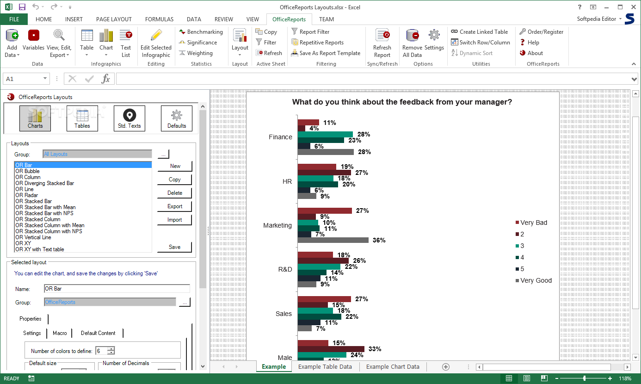Browse layout groups with ellipsis button
This screenshot has height=384, width=641.
coord(164,154)
